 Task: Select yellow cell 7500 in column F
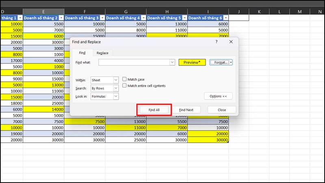tap(84, 122)
